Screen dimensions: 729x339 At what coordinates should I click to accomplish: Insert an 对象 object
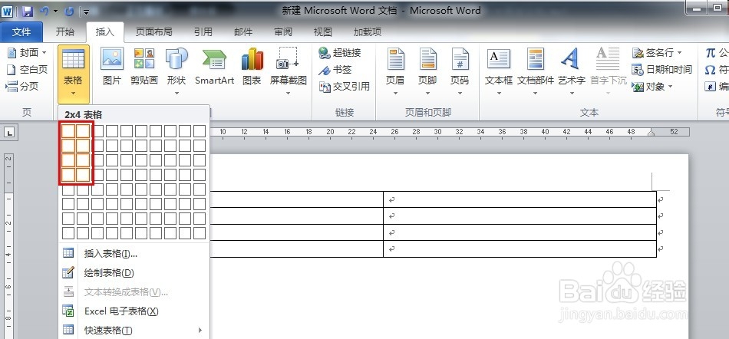(x=652, y=87)
